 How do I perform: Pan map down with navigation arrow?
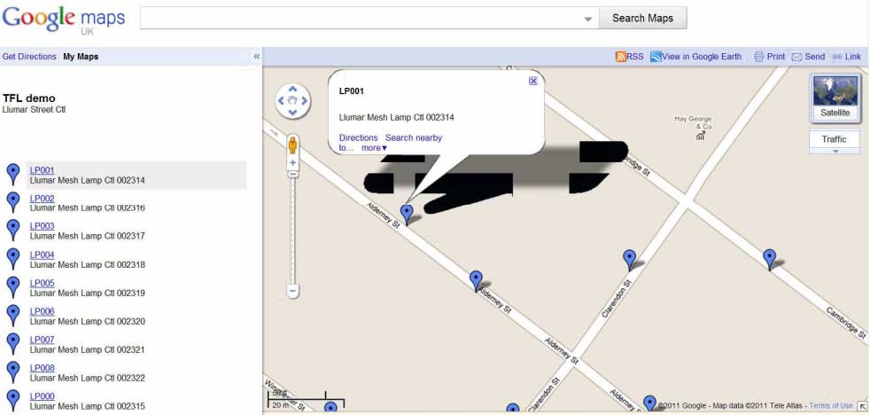(x=293, y=113)
